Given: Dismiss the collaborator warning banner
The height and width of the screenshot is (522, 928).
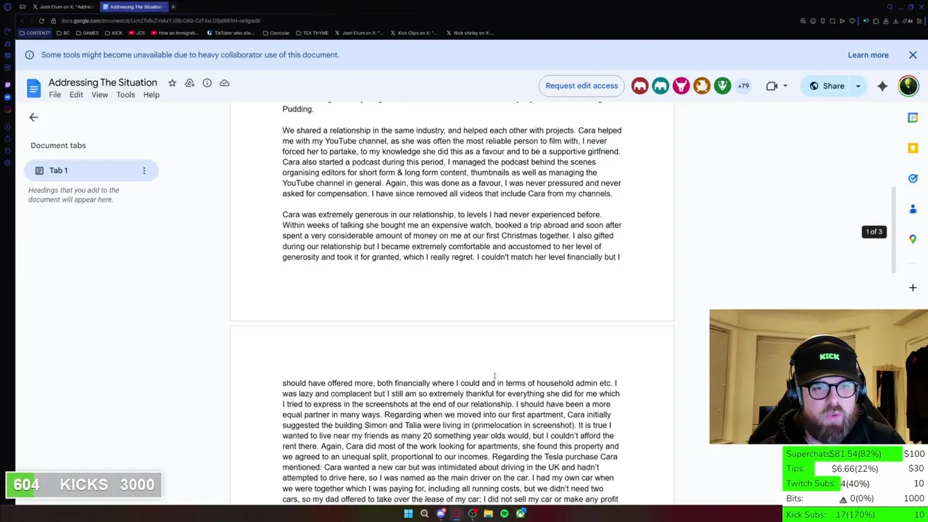Looking at the screenshot, I should [913, 55].
